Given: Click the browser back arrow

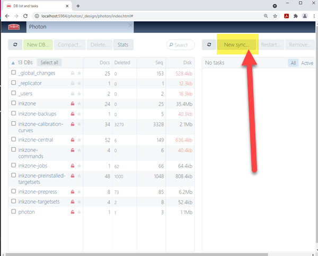Looking at the screenshot, I should click(x=7, y=16).
